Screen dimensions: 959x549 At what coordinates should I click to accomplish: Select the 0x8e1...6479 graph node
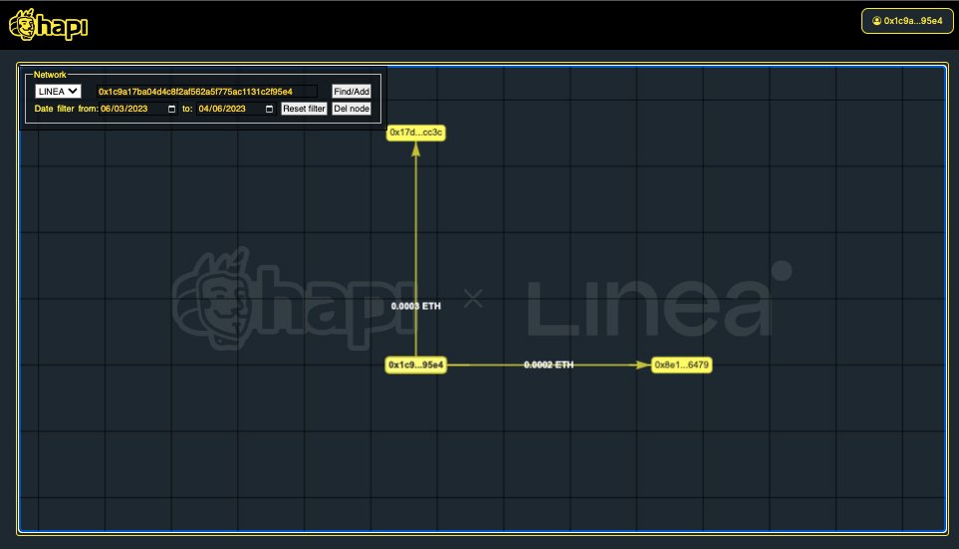coord(681,365)
